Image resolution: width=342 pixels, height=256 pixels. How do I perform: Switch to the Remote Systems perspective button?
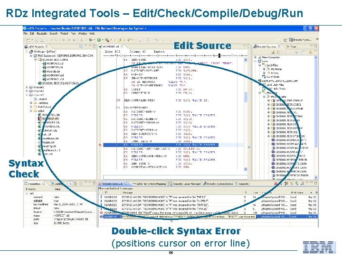tap(301, 40)
